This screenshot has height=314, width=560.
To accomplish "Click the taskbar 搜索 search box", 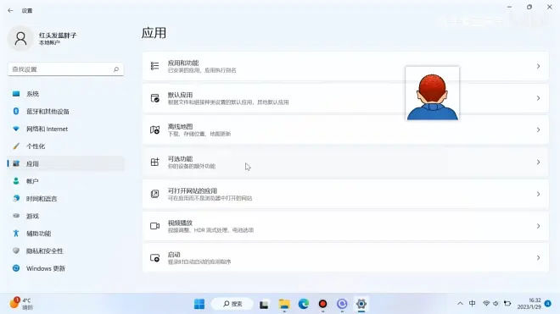I will tap(232, 304).
